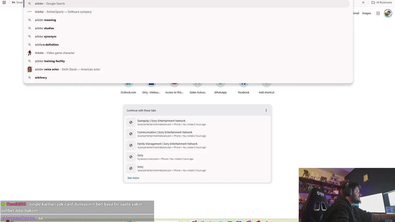395x222 pixels.
Task: Open the Gmail bookmark with the M icon
Action: [17, 2]
